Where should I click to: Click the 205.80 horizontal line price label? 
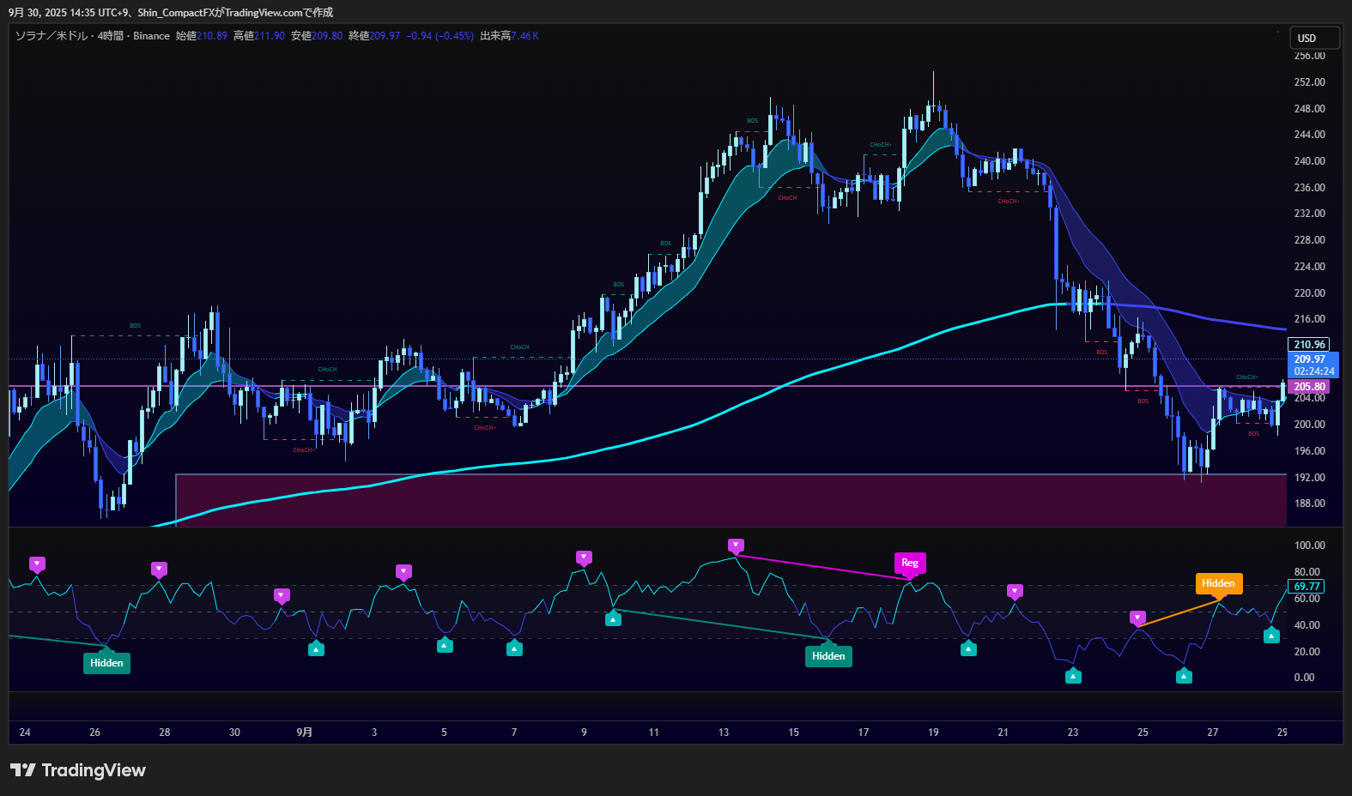[x=1310, y=387]
